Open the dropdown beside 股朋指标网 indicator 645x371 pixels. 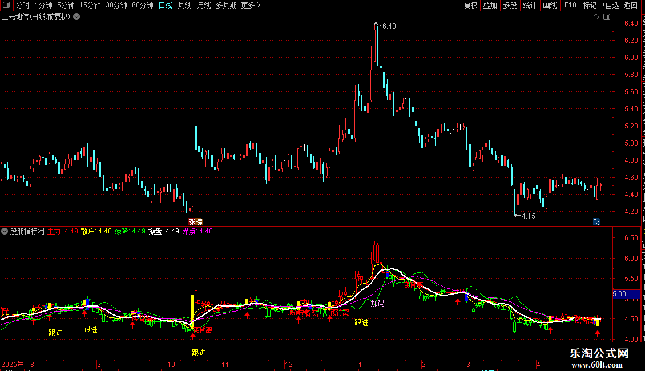[5, 231]
